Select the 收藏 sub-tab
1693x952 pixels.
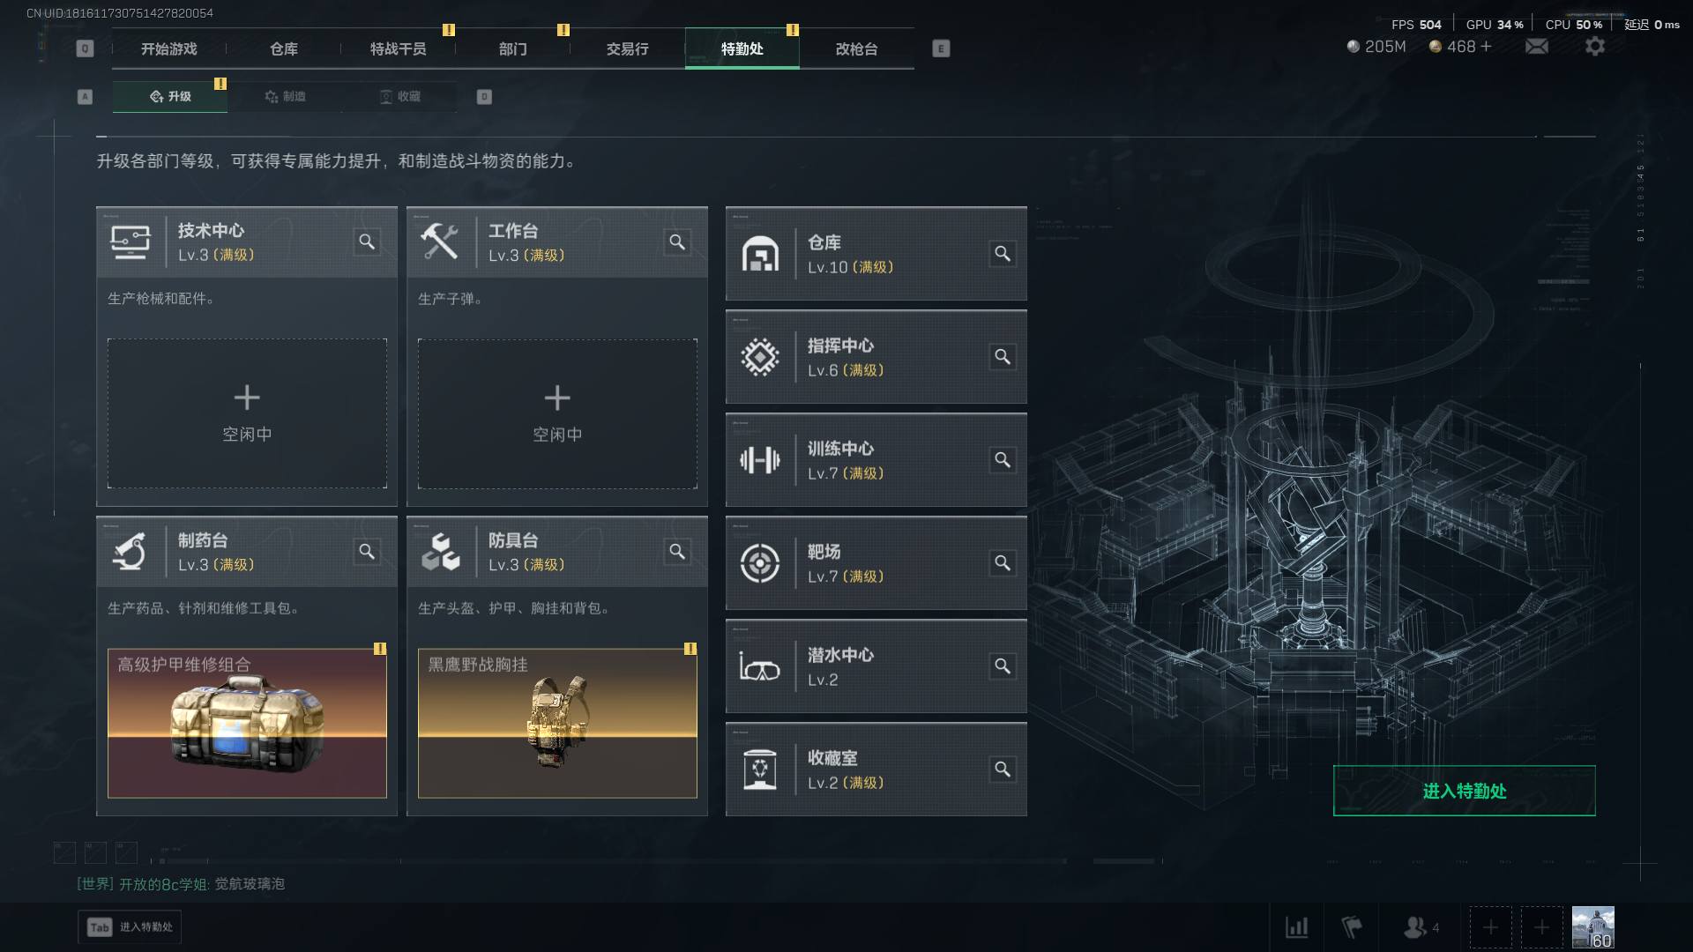399,97
